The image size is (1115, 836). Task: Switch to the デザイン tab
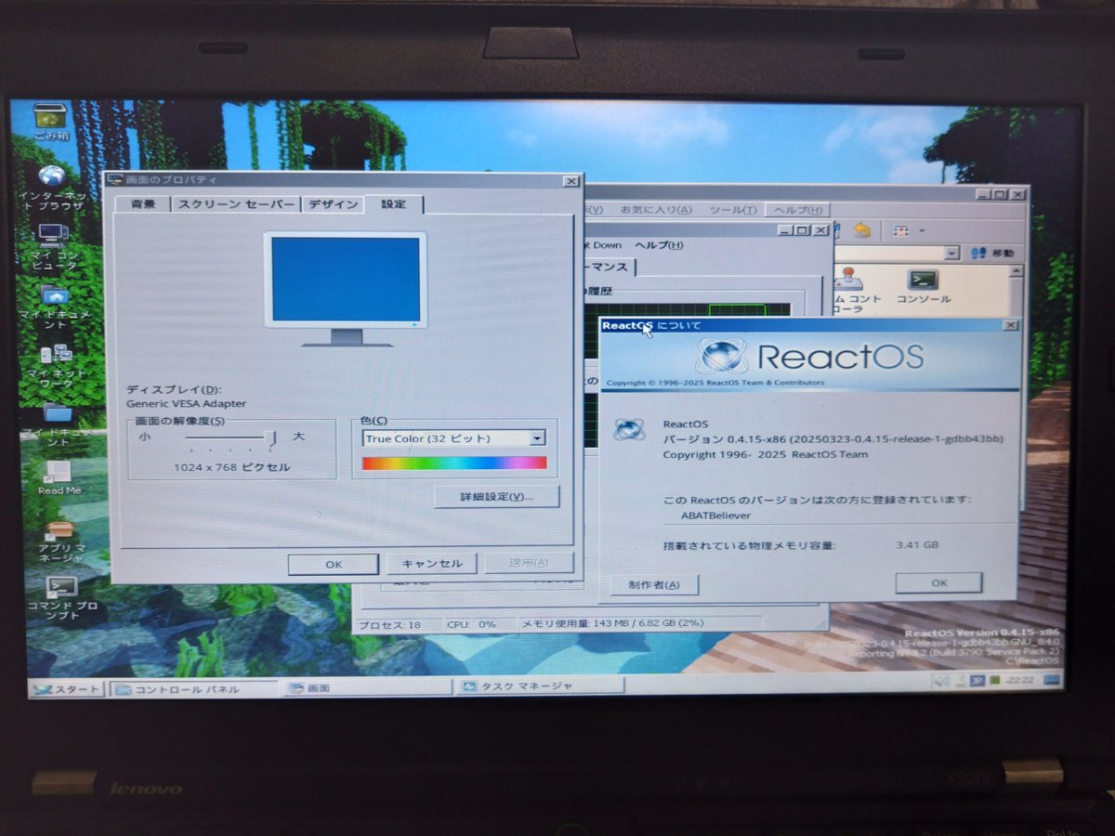[333, 204]
